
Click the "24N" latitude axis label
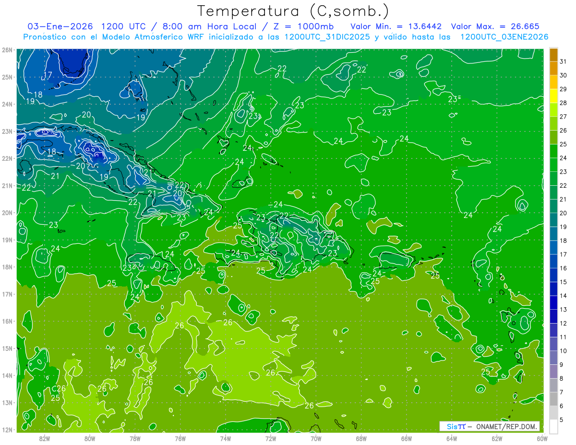pyautogui.click(x=7, y=104)
